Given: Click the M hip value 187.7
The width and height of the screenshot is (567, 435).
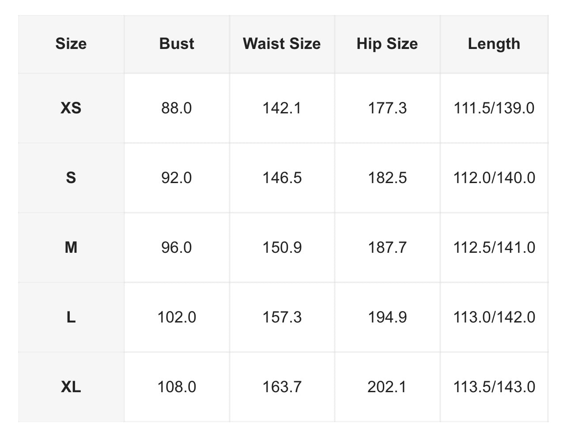Looking at the screenshot, I should tap(387, 247).
